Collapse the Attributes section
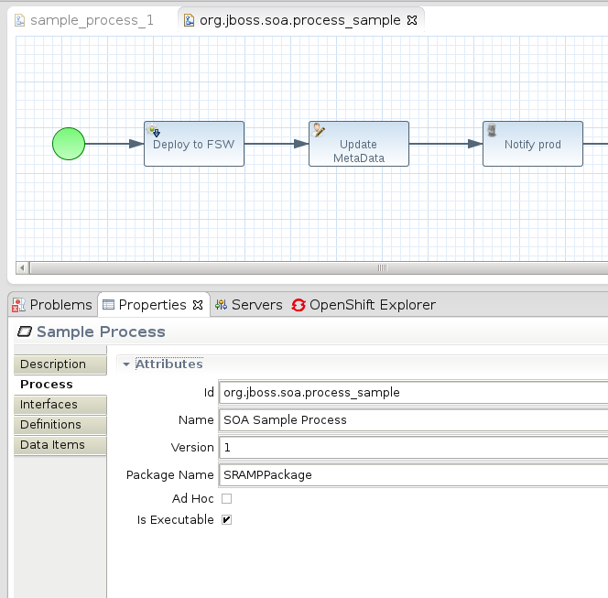 click(125, 364)
